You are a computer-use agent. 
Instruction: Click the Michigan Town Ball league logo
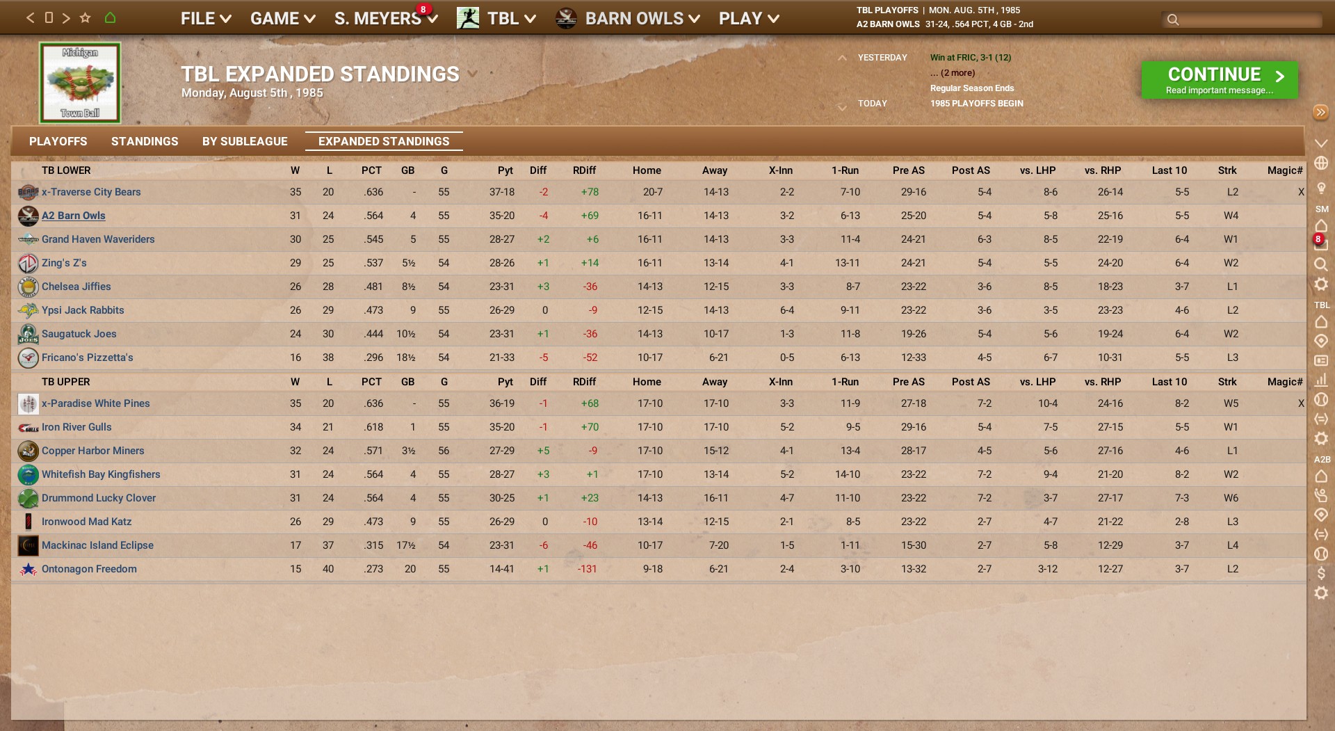[80, 83]
